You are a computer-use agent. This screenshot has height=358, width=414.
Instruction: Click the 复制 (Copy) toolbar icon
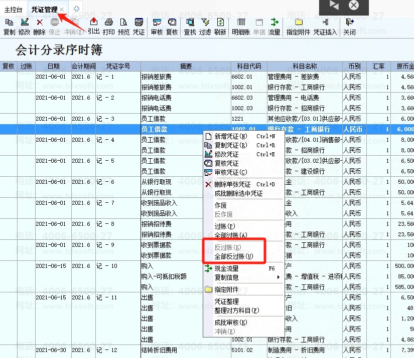[x=9, y=26]
